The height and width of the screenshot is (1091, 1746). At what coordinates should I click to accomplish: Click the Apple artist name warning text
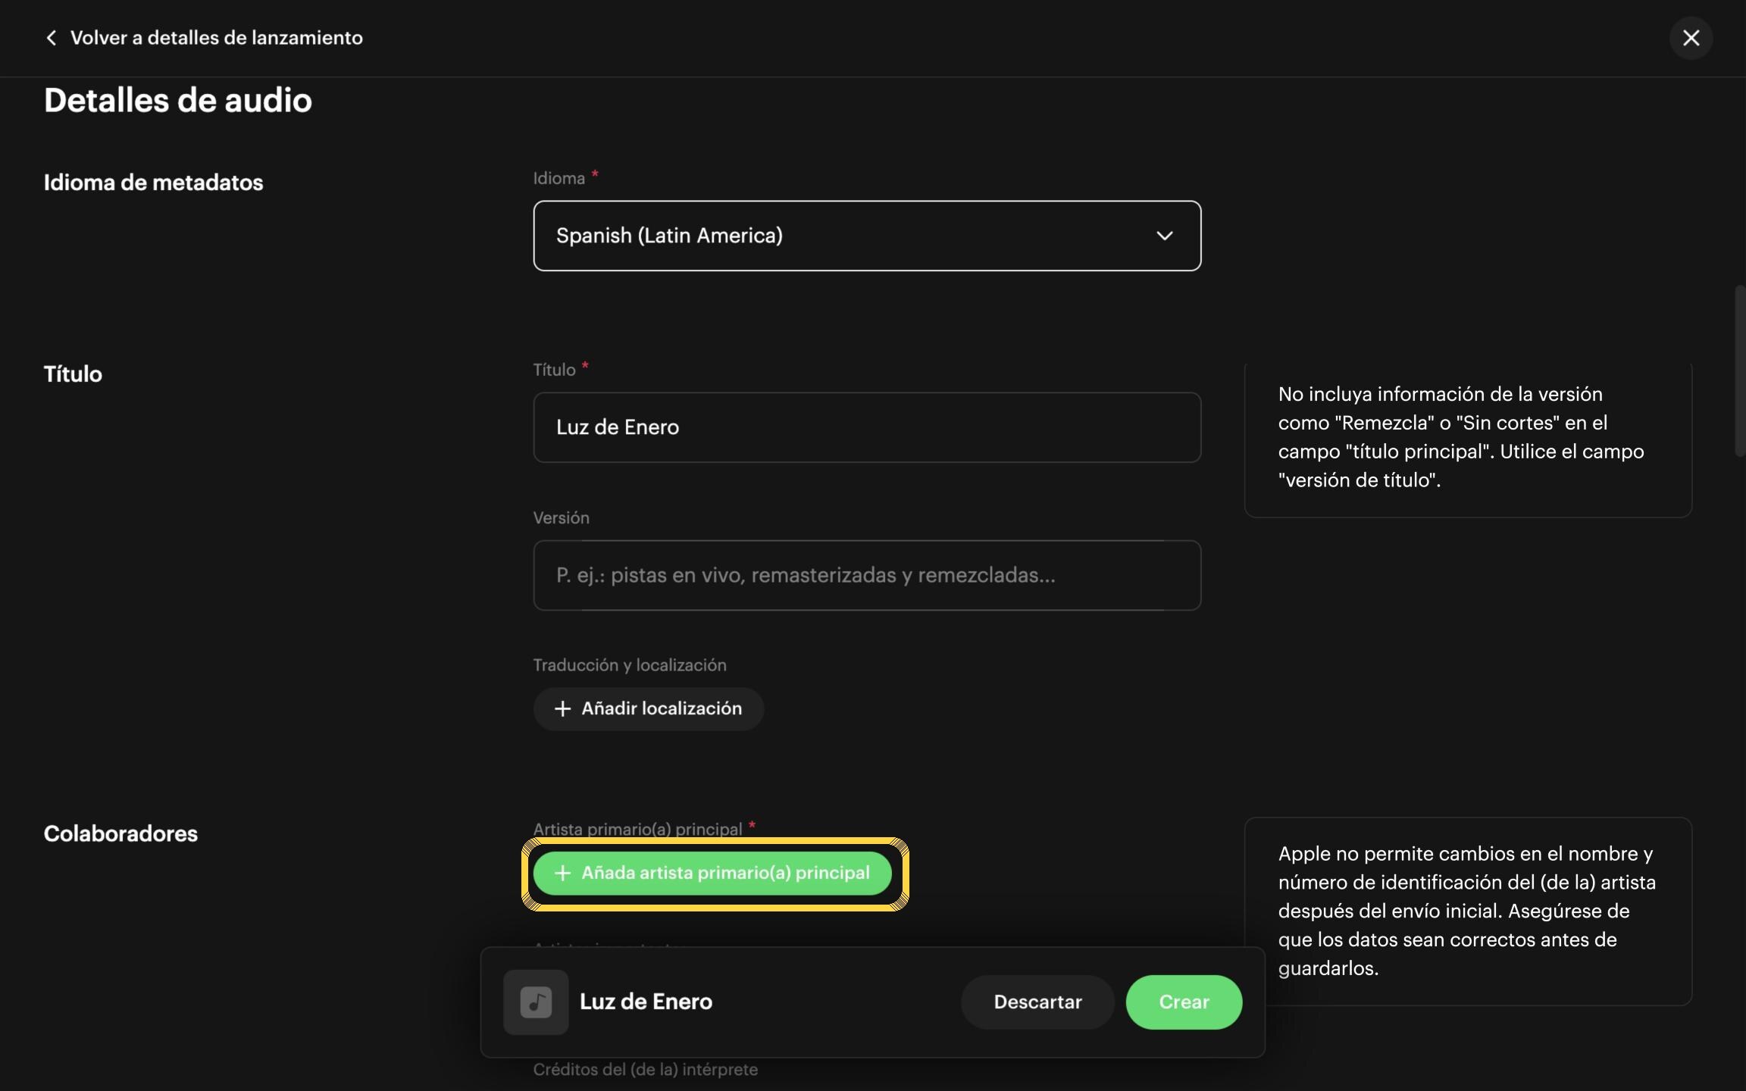point(1467,911)
